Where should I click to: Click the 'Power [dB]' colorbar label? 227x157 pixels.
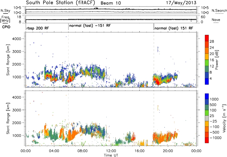tap(217, 60)
